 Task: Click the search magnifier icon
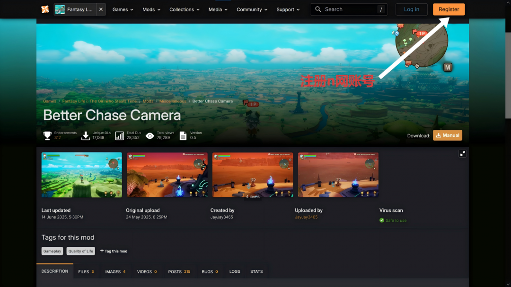[x=318, y=9]
